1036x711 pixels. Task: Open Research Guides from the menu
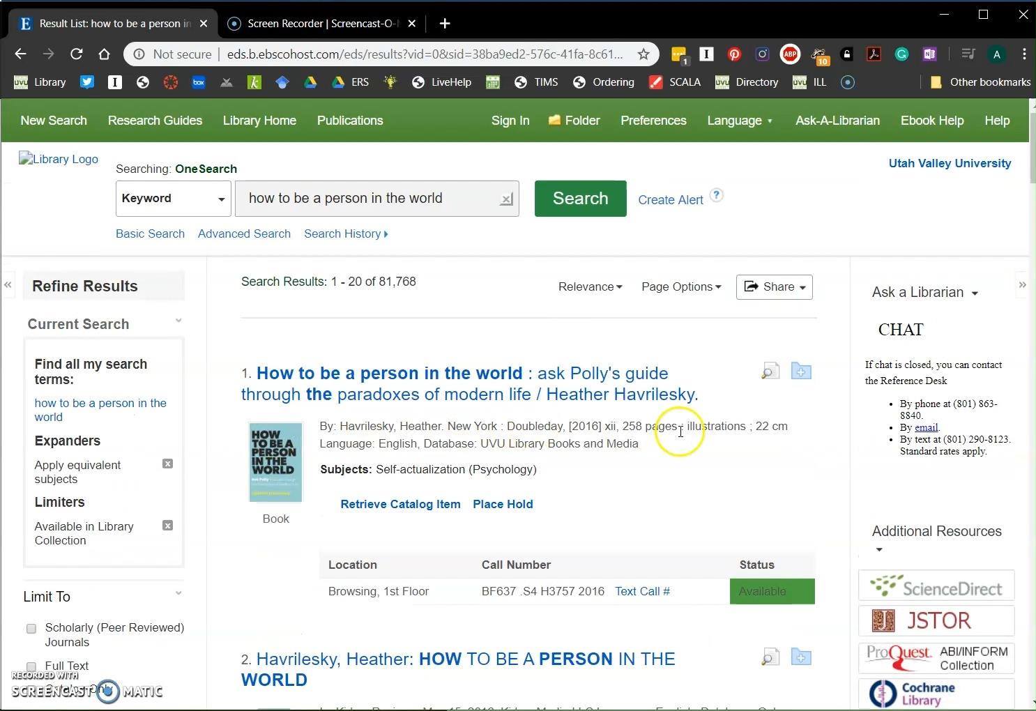coord(155,121)
